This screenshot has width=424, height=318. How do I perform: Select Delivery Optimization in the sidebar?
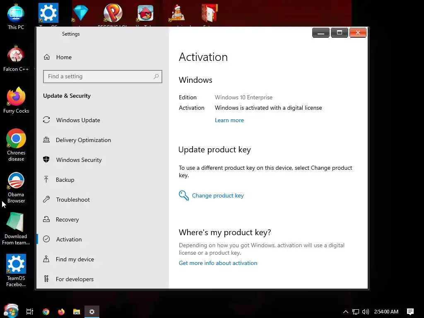83,140
